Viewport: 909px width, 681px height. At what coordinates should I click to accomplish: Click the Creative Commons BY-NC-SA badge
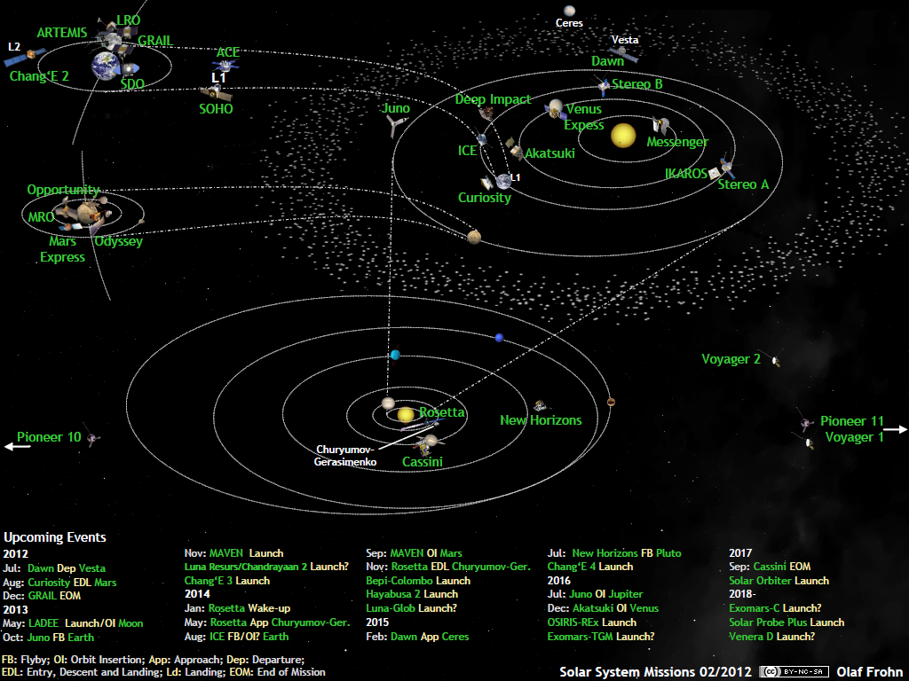(794, 671)
